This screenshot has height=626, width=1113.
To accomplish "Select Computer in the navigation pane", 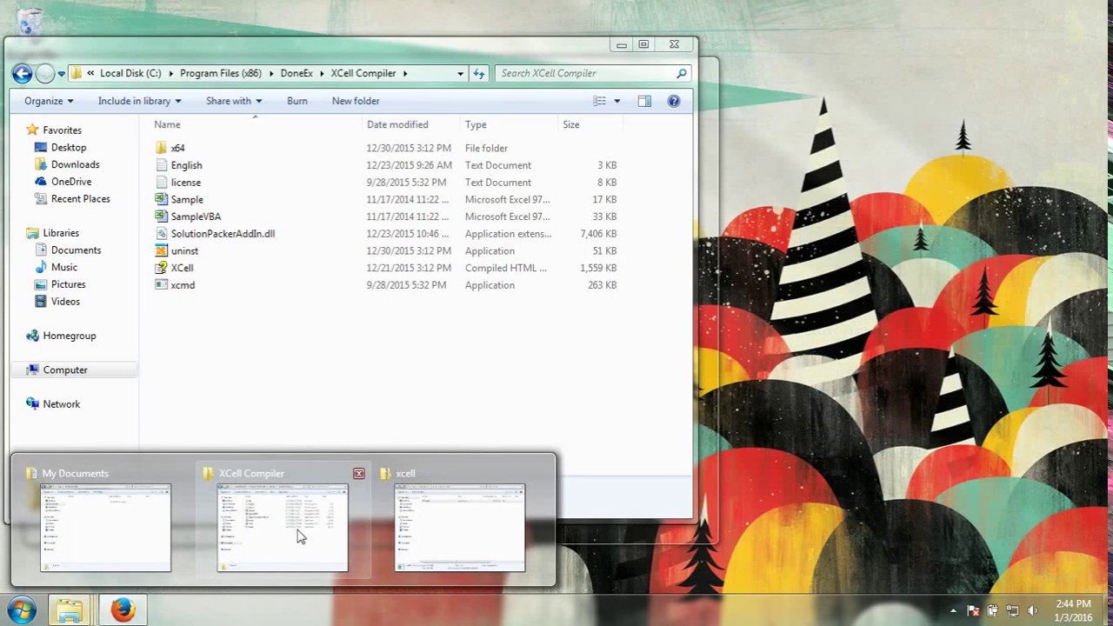I will (65, 370).
